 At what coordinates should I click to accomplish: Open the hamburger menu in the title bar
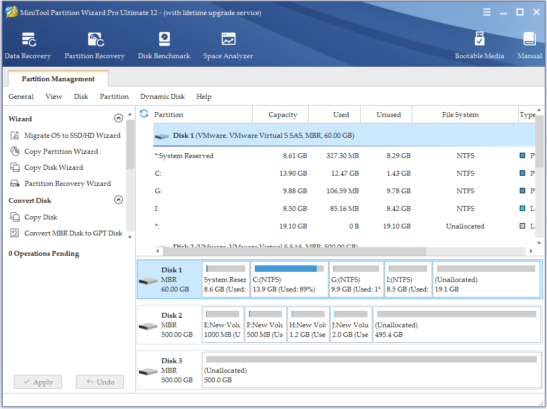click(487, 12)
